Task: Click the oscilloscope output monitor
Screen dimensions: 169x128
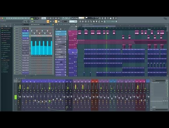Action: tap(75, 18)
